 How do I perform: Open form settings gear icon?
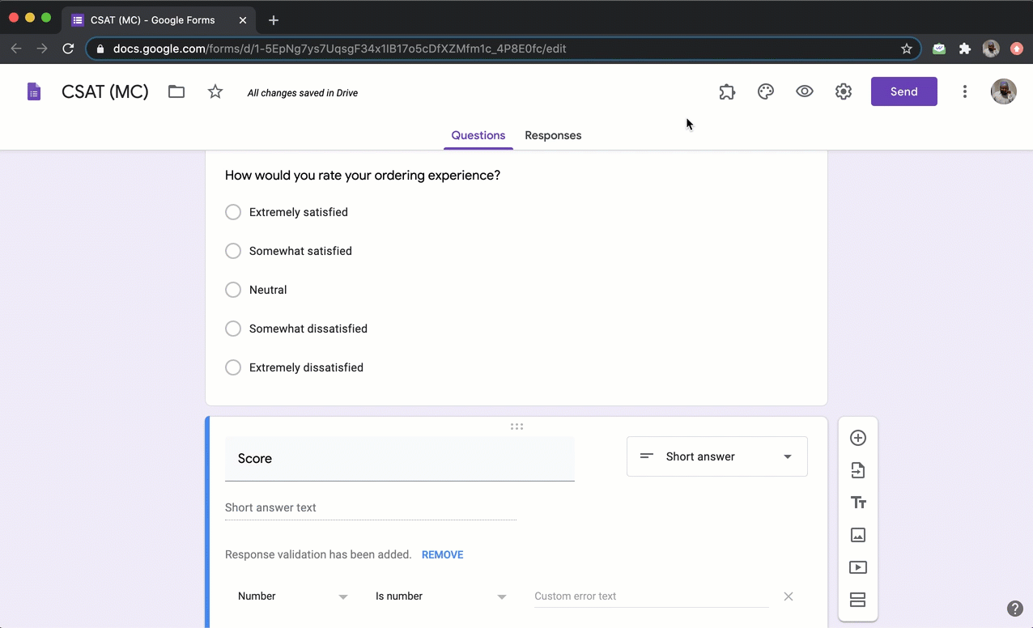[844, 91]
